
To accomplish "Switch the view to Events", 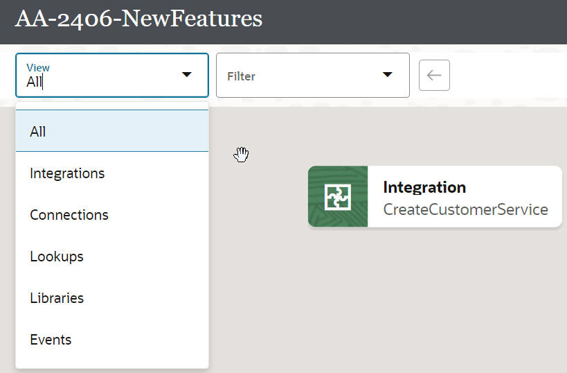I will (51, 340).
